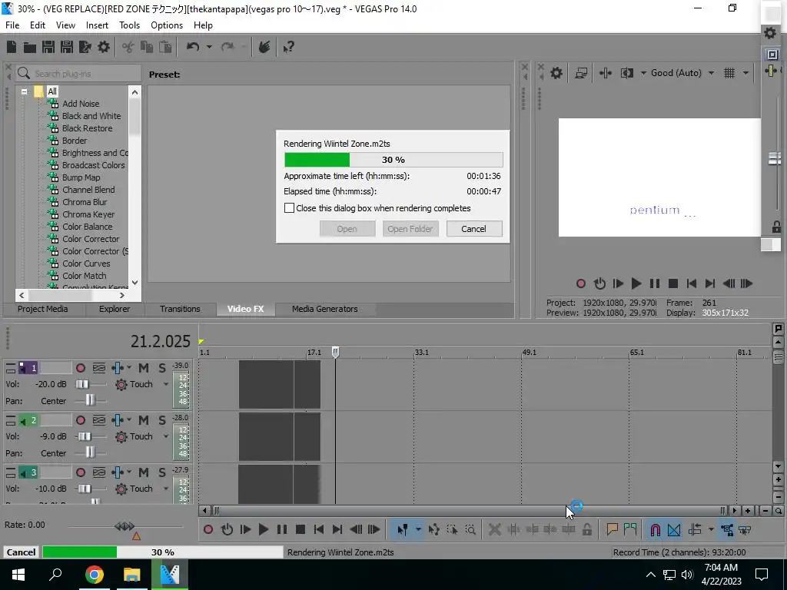The image size is (787, 590).
Task: Click the preview on external monitor icon
Action: coord(581,73)
